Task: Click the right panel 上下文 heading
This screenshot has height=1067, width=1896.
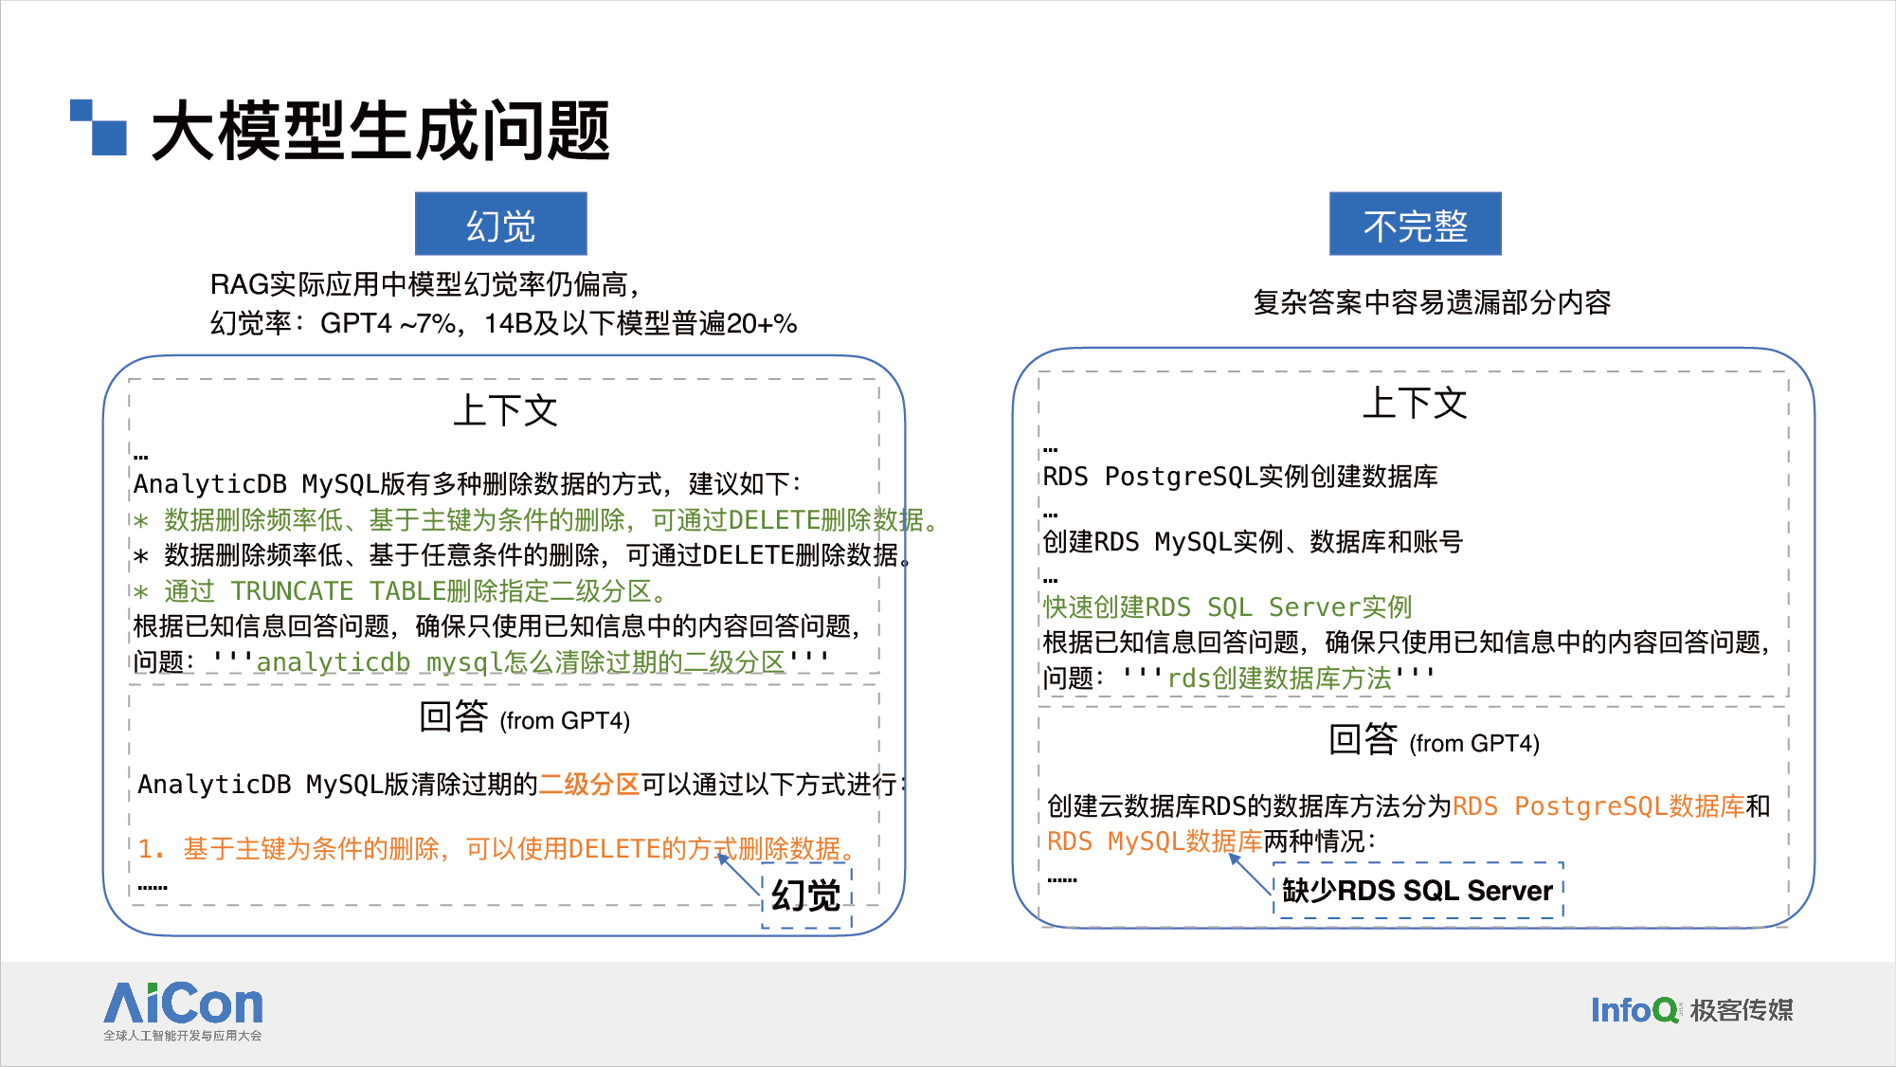Action: [x=1415, y=403]
